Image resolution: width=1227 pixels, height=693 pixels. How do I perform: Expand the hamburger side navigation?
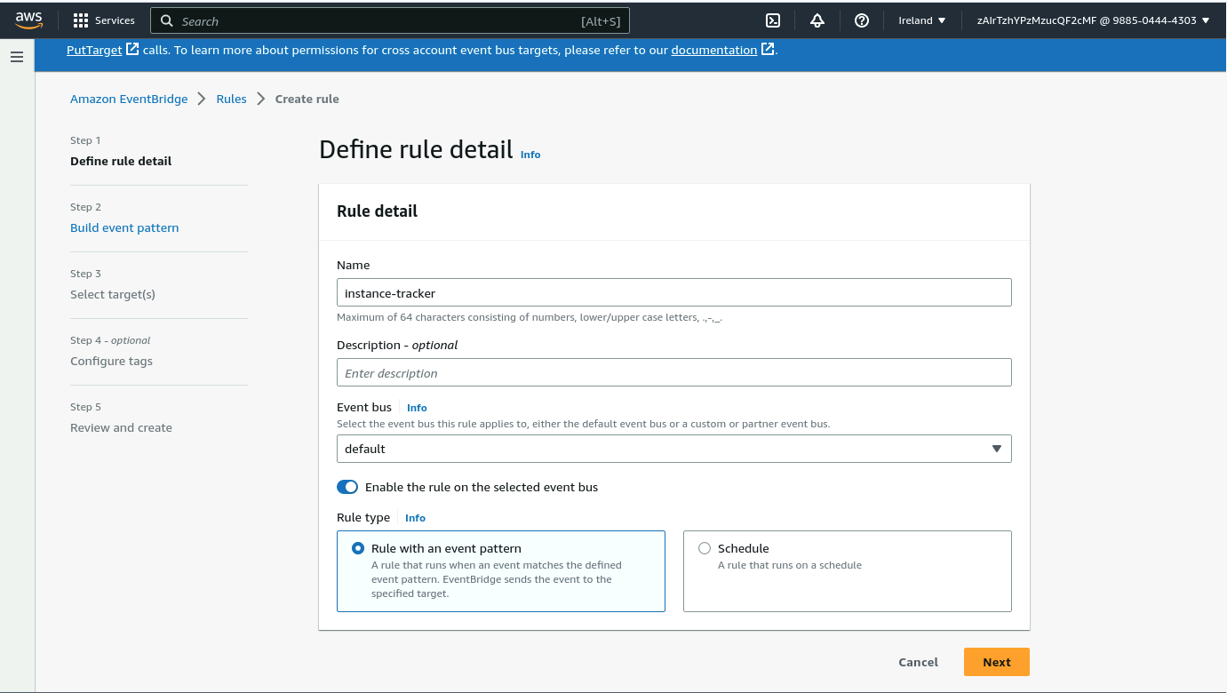click(17, 57)
